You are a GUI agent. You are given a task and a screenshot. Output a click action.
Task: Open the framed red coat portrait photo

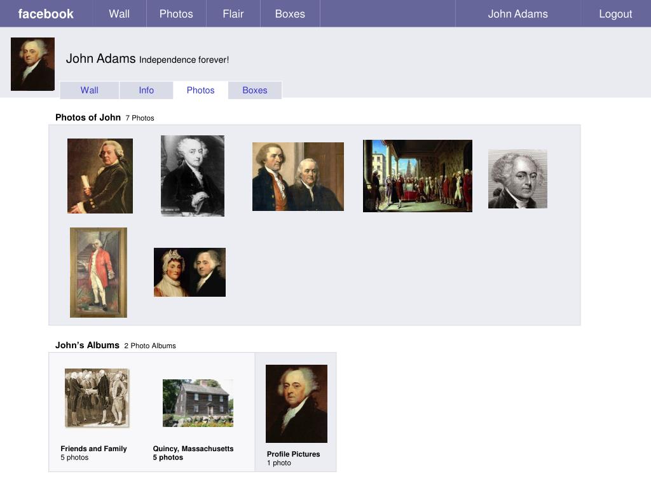click(99, 272)
